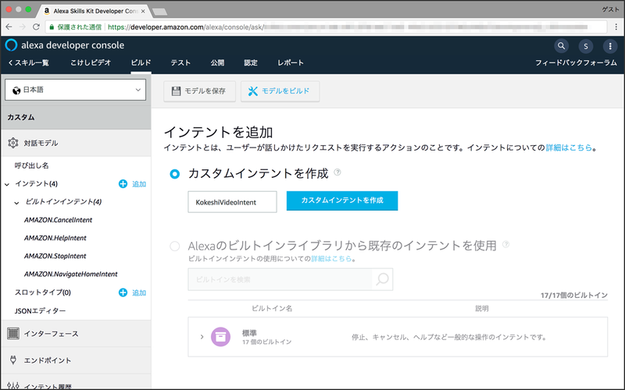
Task: Click the モデルをビルド button
Action: (280, 91)
